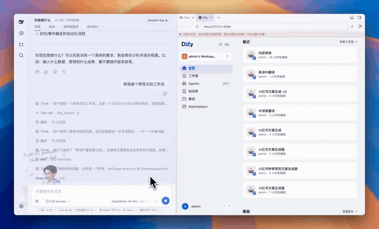Open Agents in Dify sidebar
The width and height of the screenshot is (379, 229).
click(206, 84)
